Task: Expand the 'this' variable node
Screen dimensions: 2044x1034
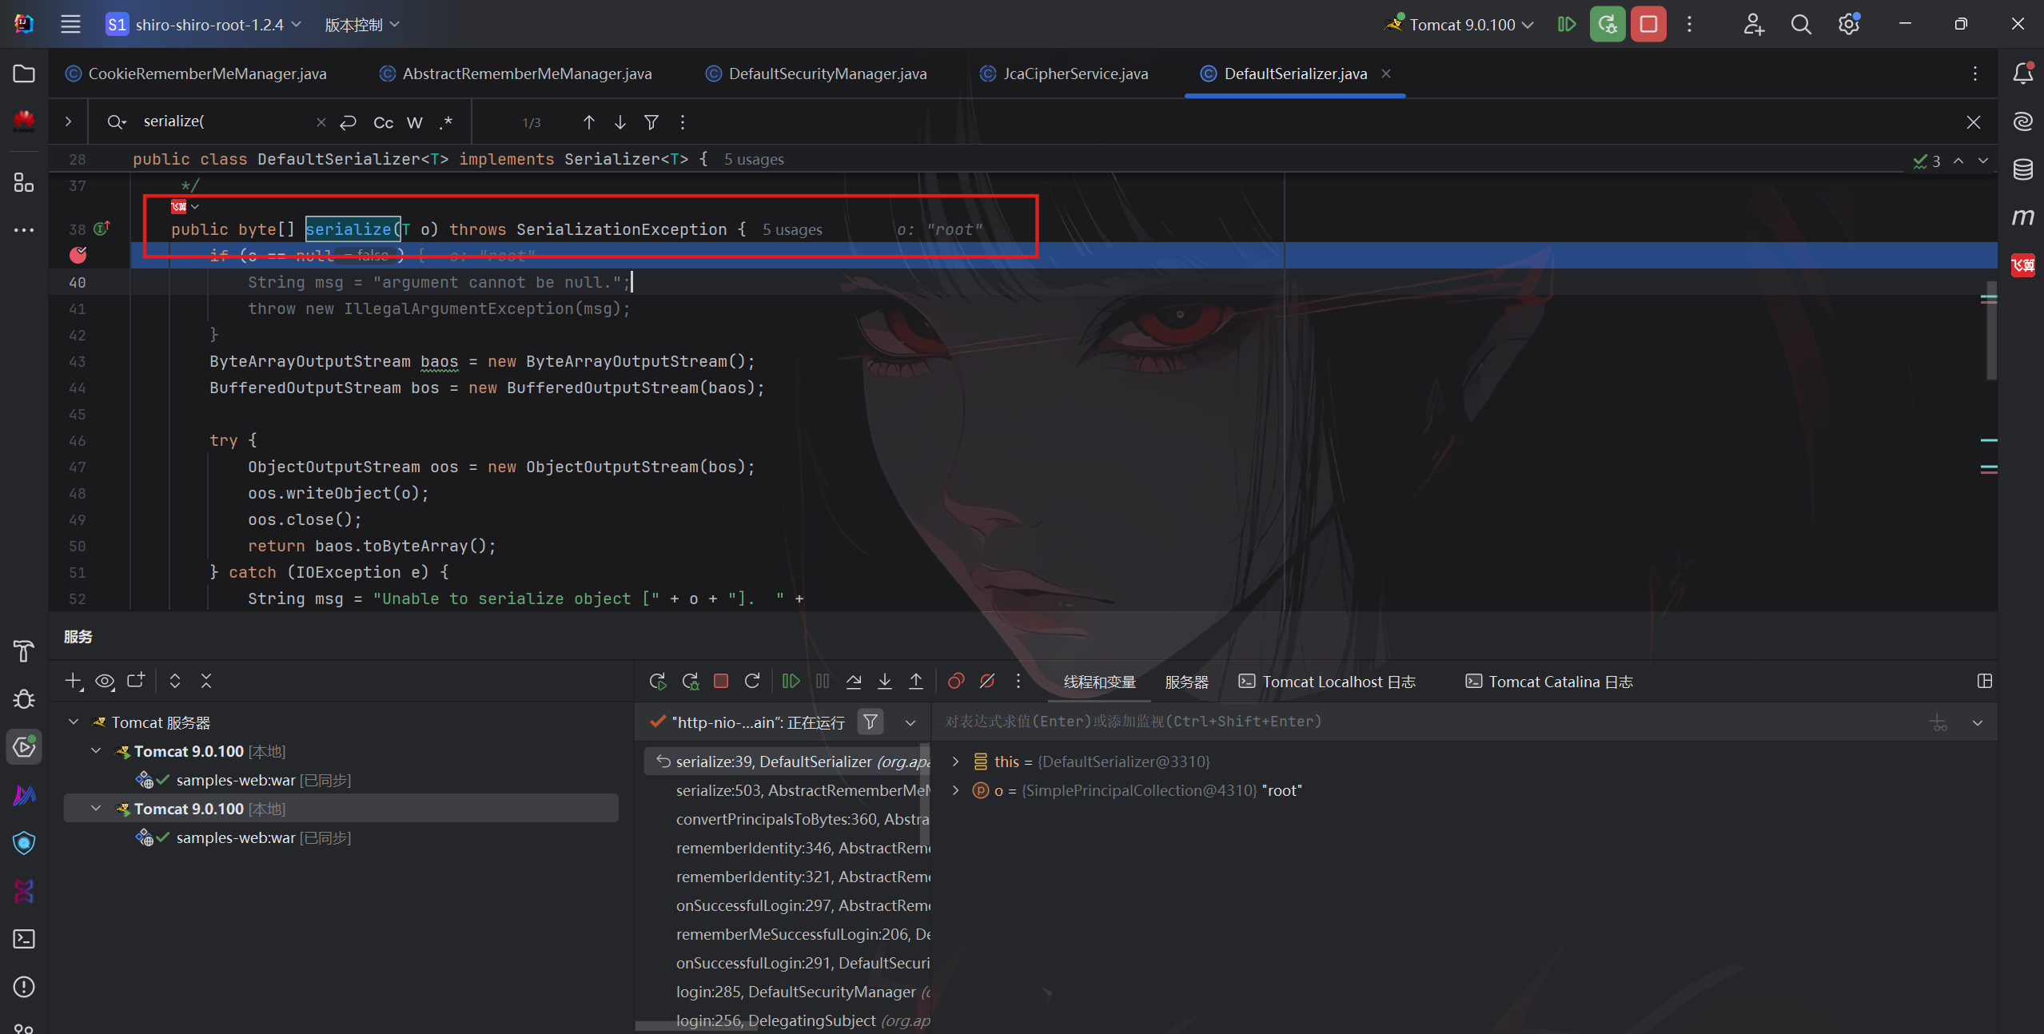Action: click(x=955, y=762)
